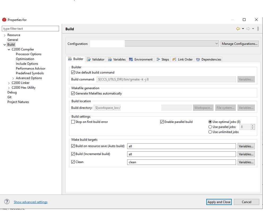Toggle Generate Makefiles automatically checkbox

[x=73, y=93]
